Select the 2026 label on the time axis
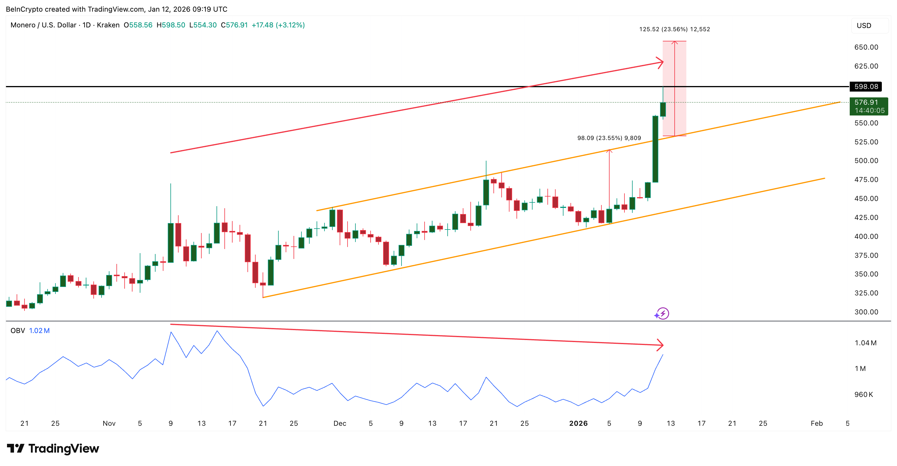This screenshot has height=466, width=897. 579,423
